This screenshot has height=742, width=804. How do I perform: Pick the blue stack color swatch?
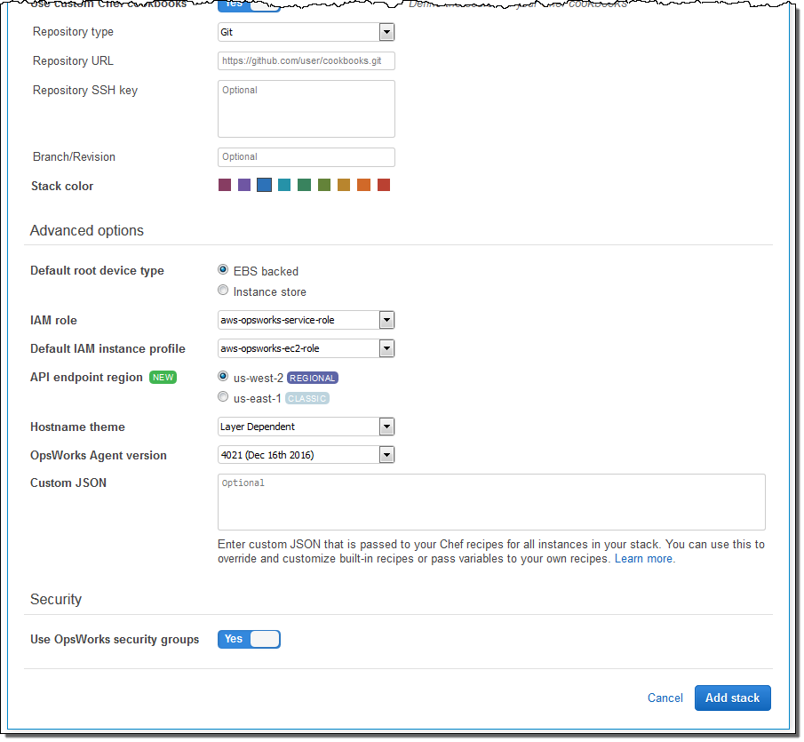[x=264, y=185]
